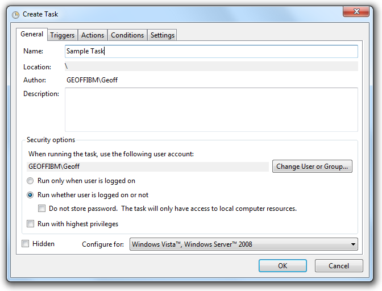The image size is (382, 291).
Task: Check Run with highest privileges
Action: tap(30, 223)
